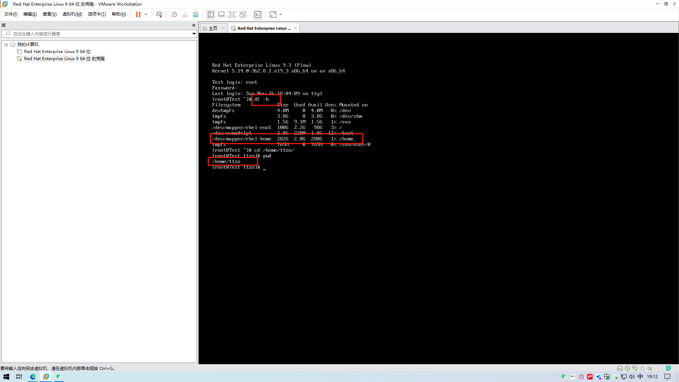This screenshot has height=382, width=679.
Task: Click the stretch guest display icon
Action: (x=273, y=15)
